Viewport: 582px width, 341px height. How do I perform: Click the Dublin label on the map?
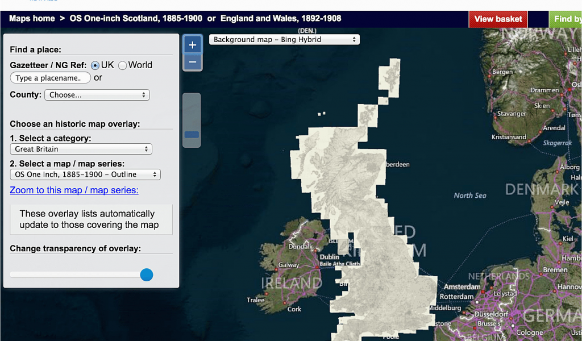pyautogui.click(x=329, y=257)
